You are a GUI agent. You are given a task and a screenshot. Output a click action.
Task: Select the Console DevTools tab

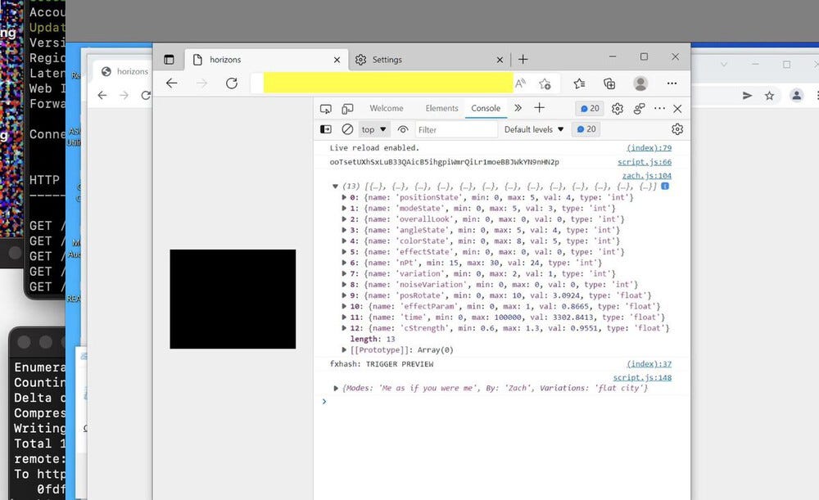tap(486, 108)
